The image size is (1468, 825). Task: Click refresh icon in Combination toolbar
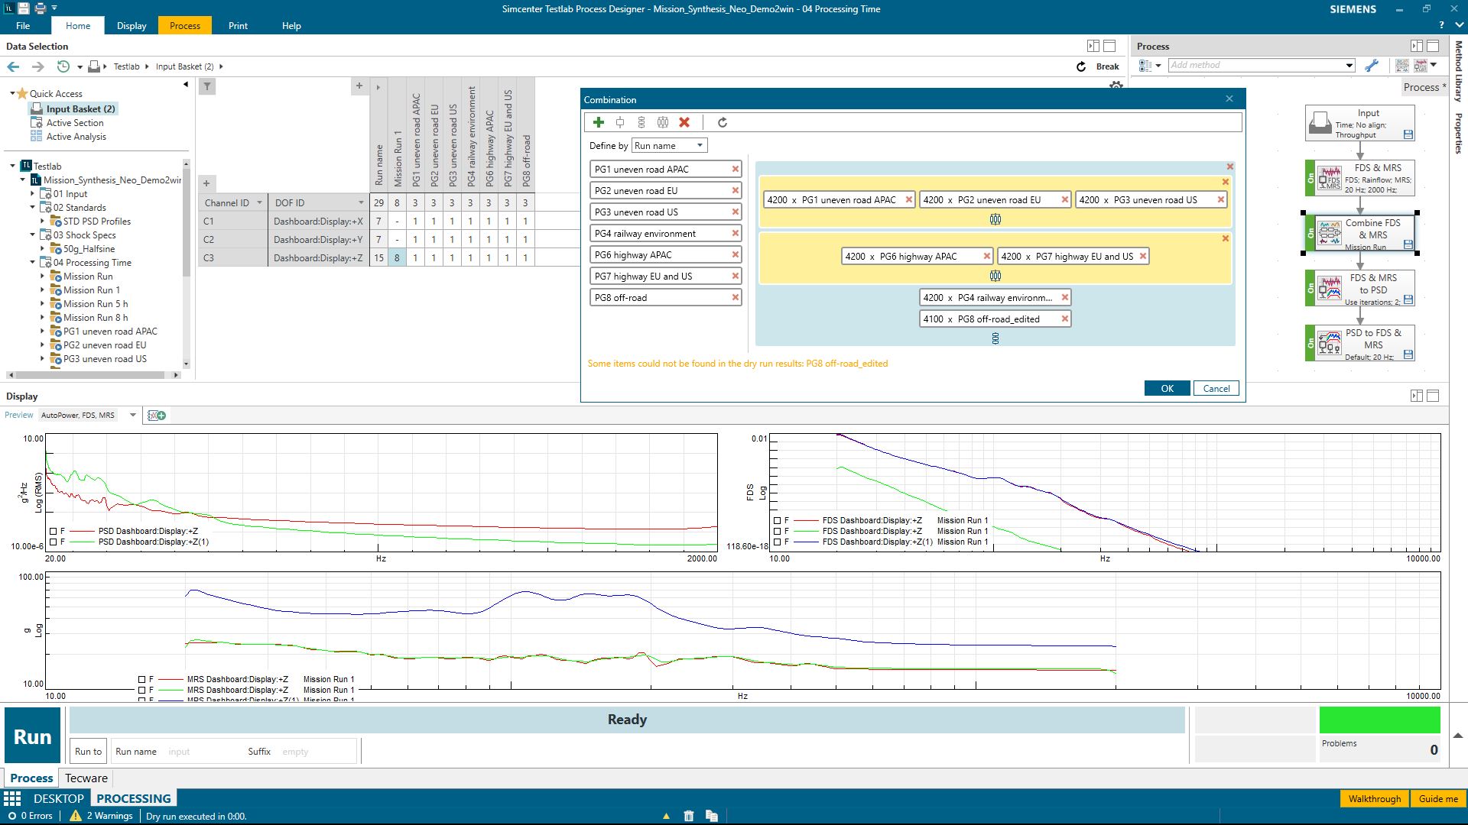click(723, 122)
